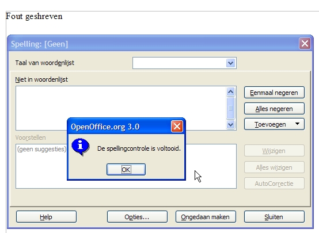The height and width of the screenshot is (233, 319).
Task: Close the Spelling dialog window
Action: tap(305, 43)
